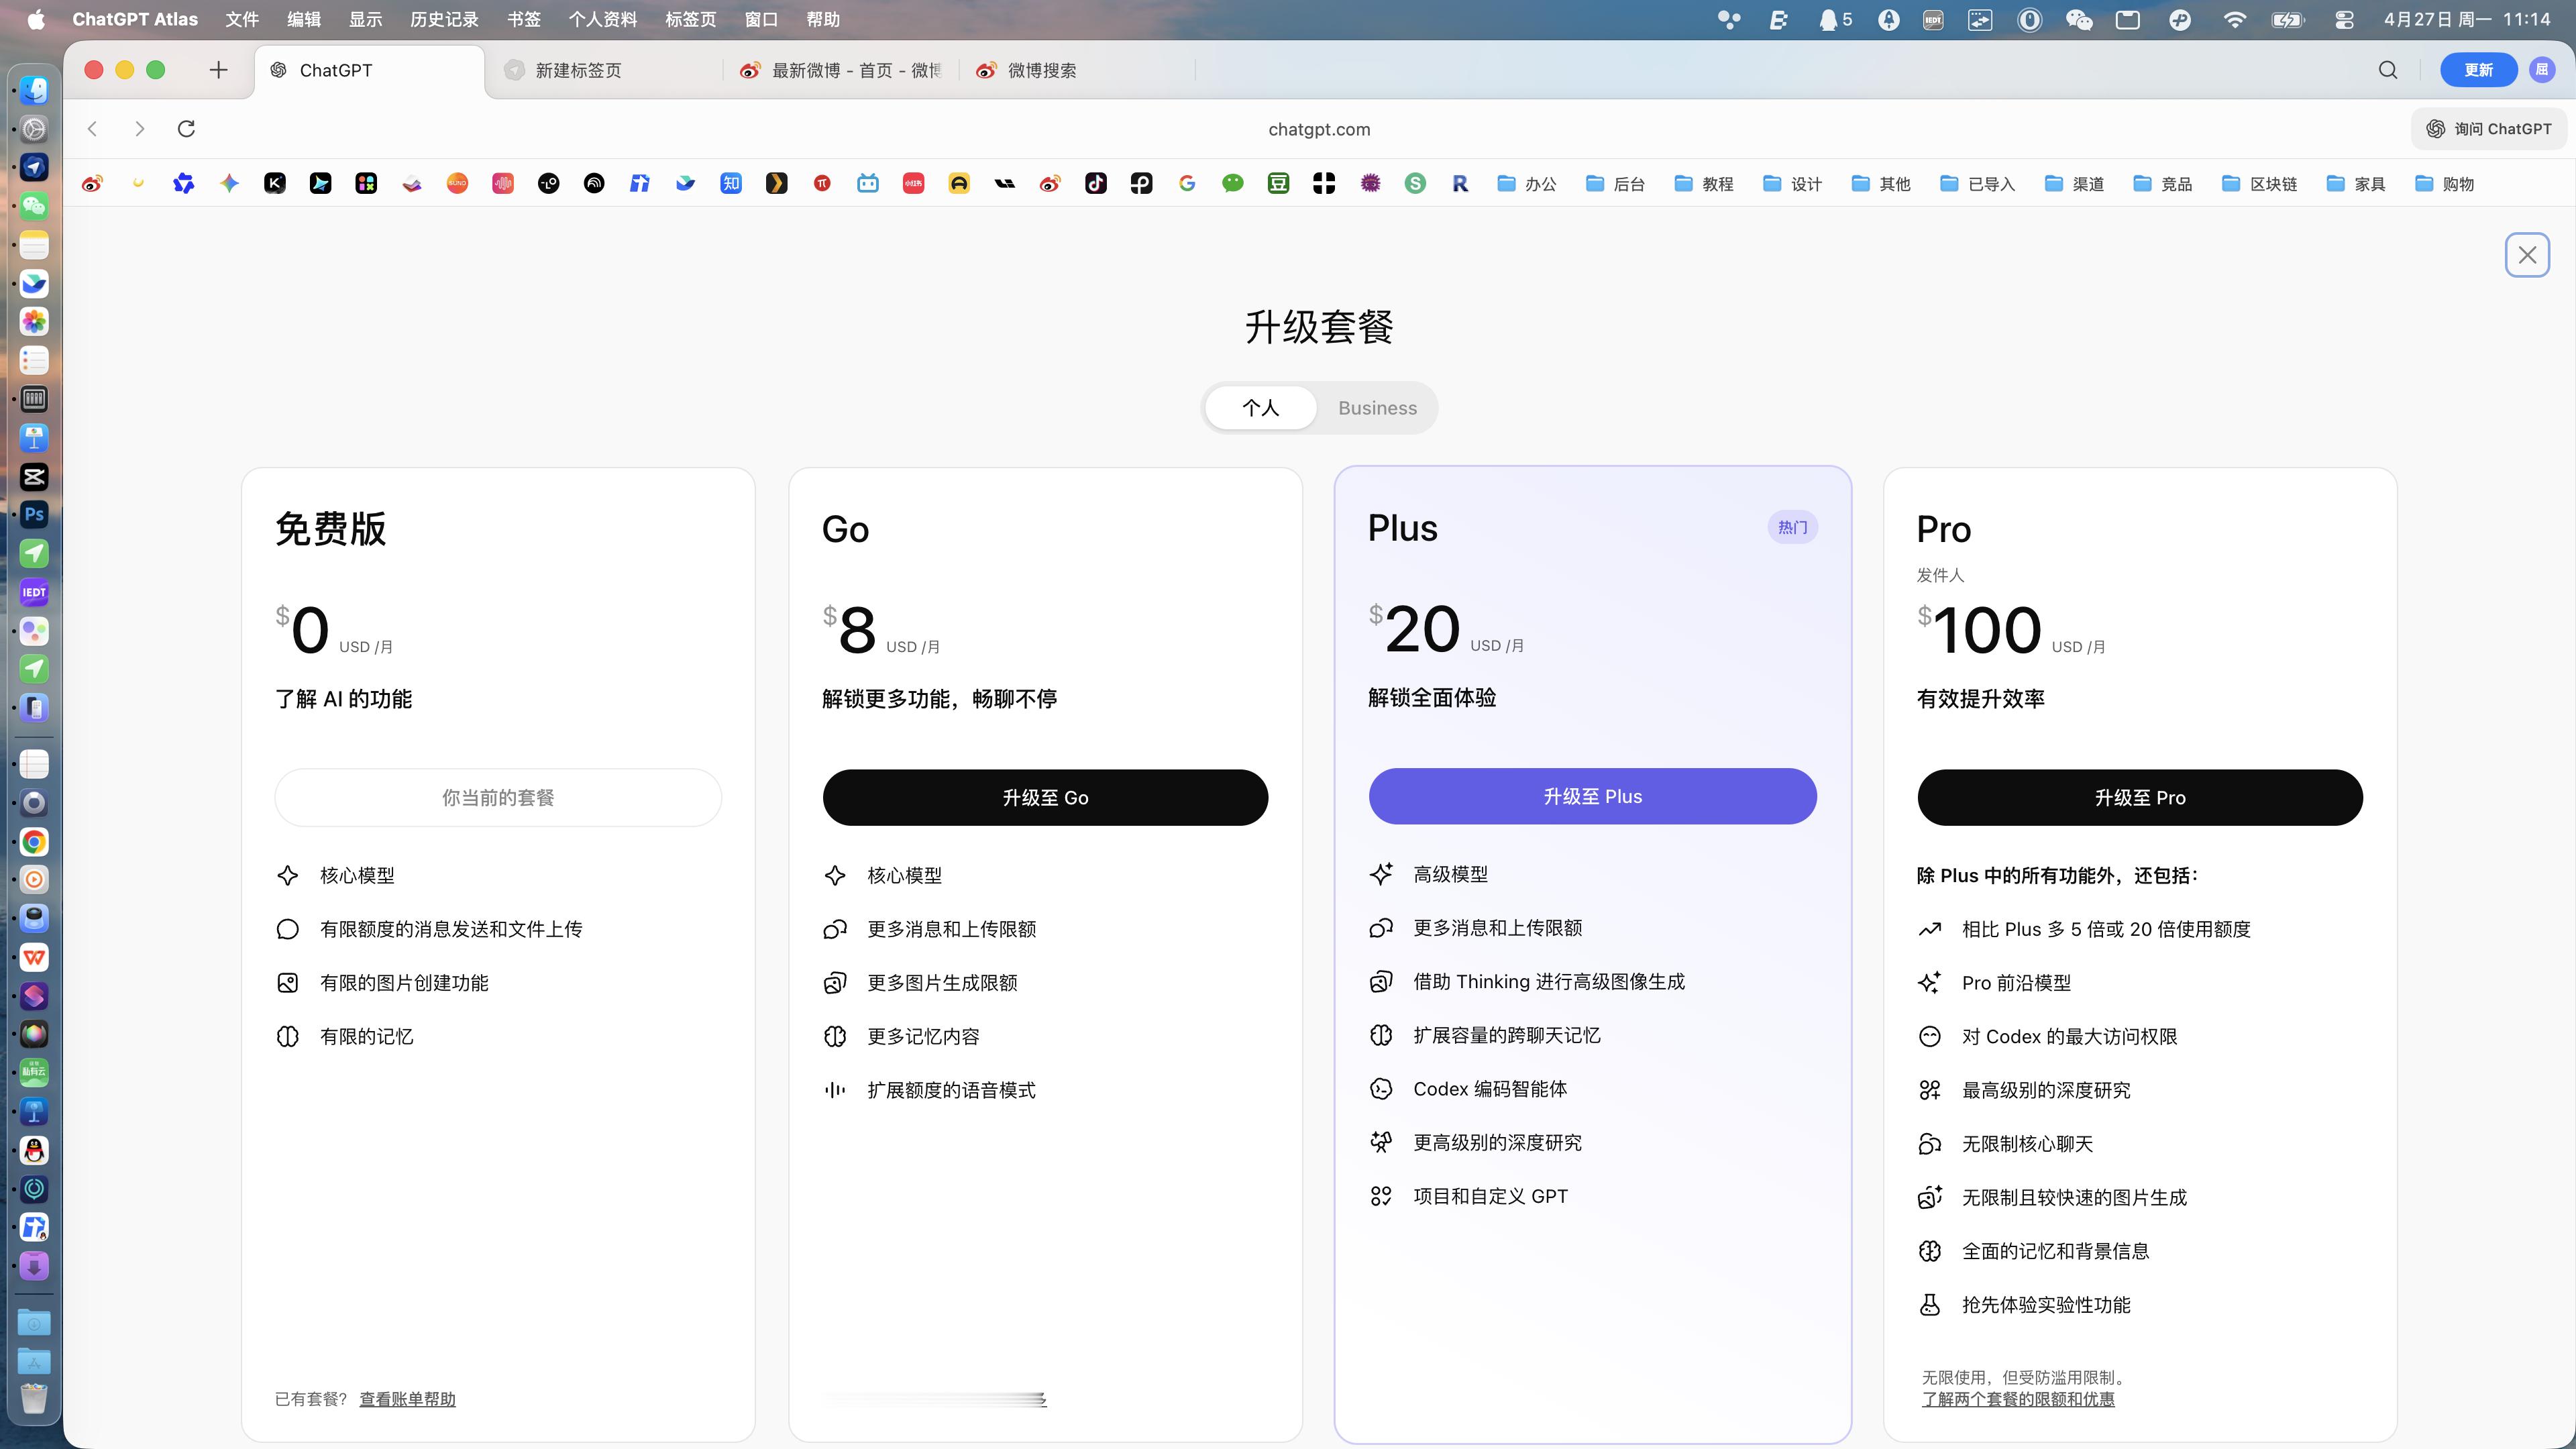The image size is (2576, 1449).
Task: Open the 办公 bookmarks folder
Action: pos(1527,183)
